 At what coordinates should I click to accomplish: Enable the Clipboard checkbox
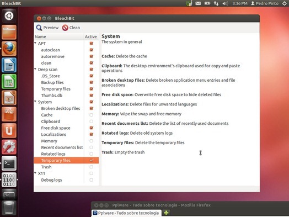(91, 121)
